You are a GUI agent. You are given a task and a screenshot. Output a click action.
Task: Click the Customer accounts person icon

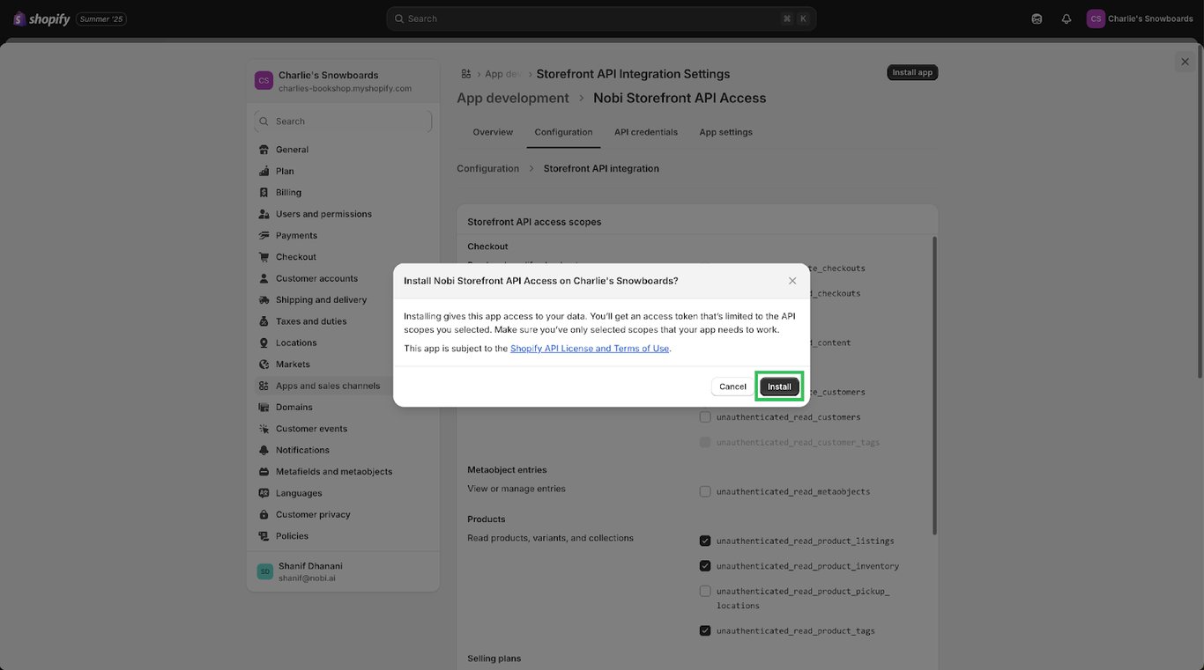(x=264, y=278)
